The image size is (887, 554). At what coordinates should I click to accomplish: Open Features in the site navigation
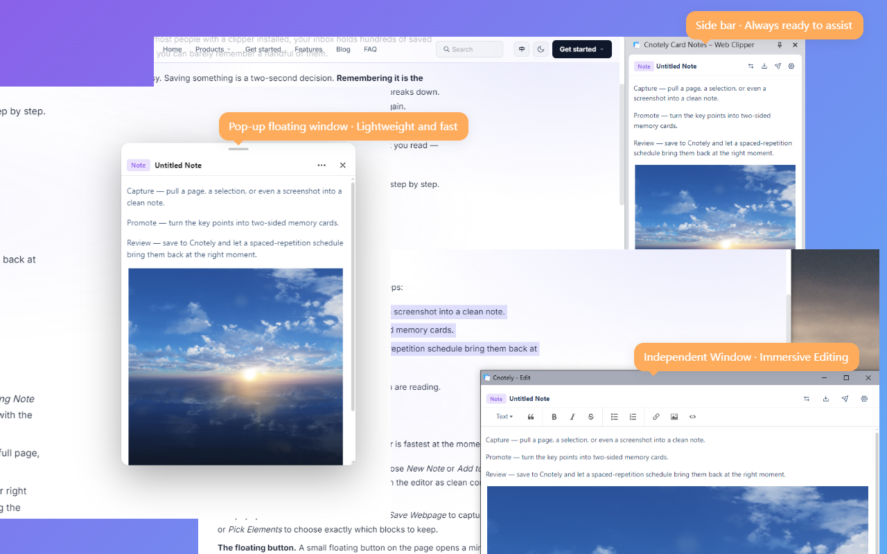point(308,49)
